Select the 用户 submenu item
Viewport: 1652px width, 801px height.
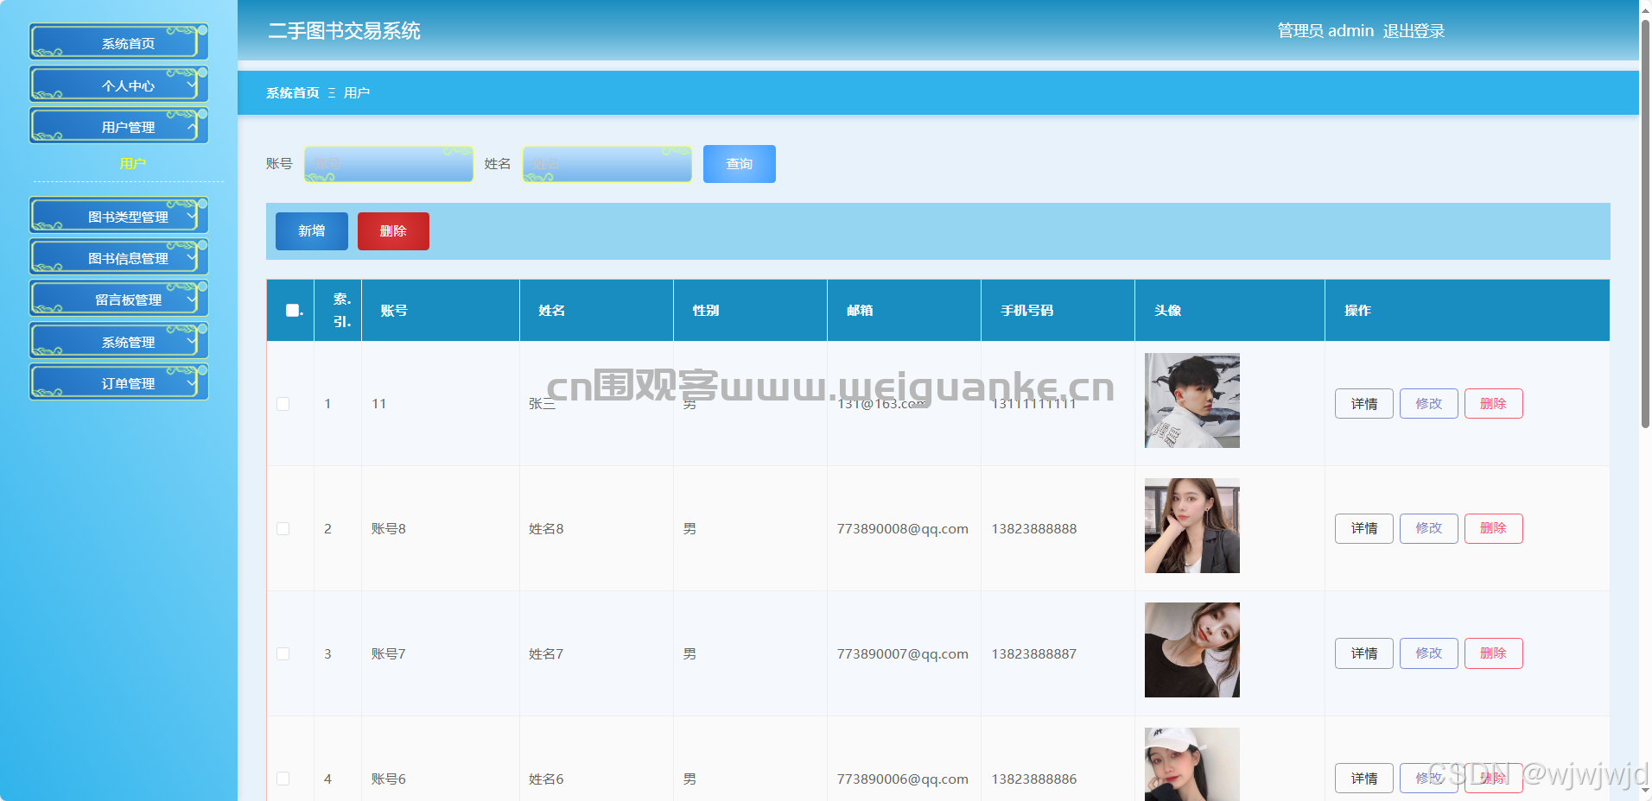[x=132, y=163]
